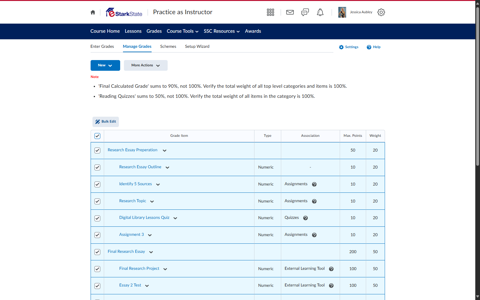Click the Bulk Edit button
The image size is (480, 300).
tap(106, 122)
